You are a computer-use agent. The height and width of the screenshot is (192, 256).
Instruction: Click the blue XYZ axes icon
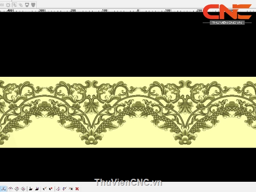(3, 188)
